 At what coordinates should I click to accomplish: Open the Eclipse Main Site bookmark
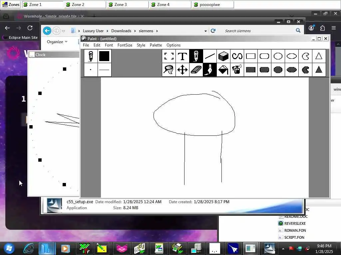click(x=20, y=38)
